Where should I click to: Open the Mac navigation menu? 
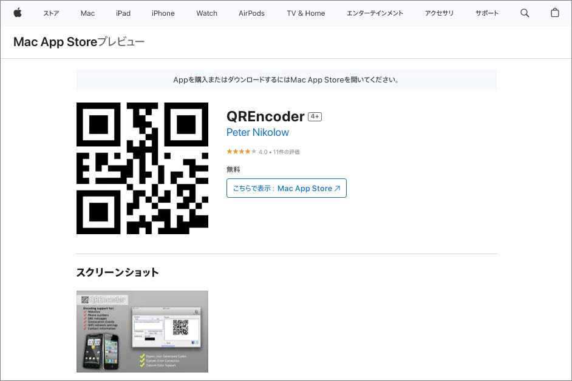tap(87, 13)
